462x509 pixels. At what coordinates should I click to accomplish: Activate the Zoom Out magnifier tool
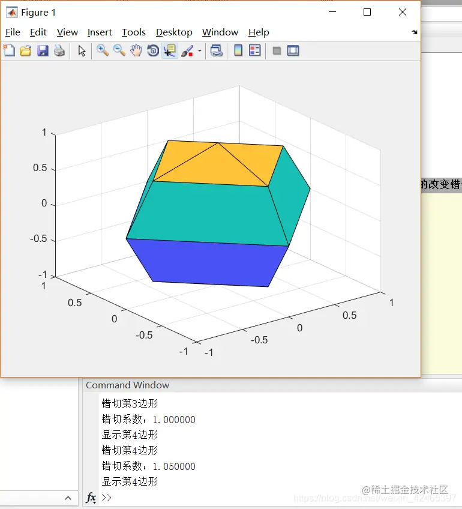[119, 50]
